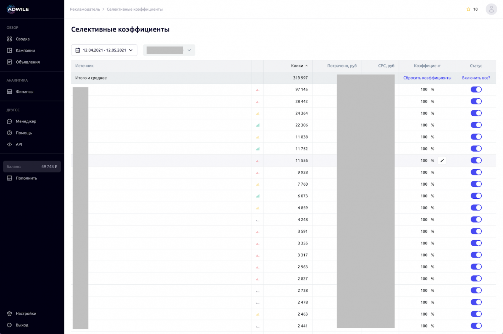Click the red chart icon beside 97 145
Screen dimensions: 503x334
(x=258, y=90)
